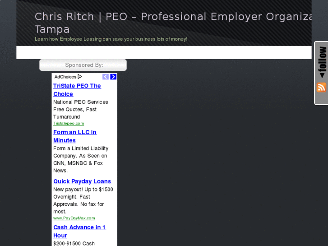Open the TriState PEO The Choice ad link
Viewport: 328px width, 246px height.
click(x=77, y=90)
